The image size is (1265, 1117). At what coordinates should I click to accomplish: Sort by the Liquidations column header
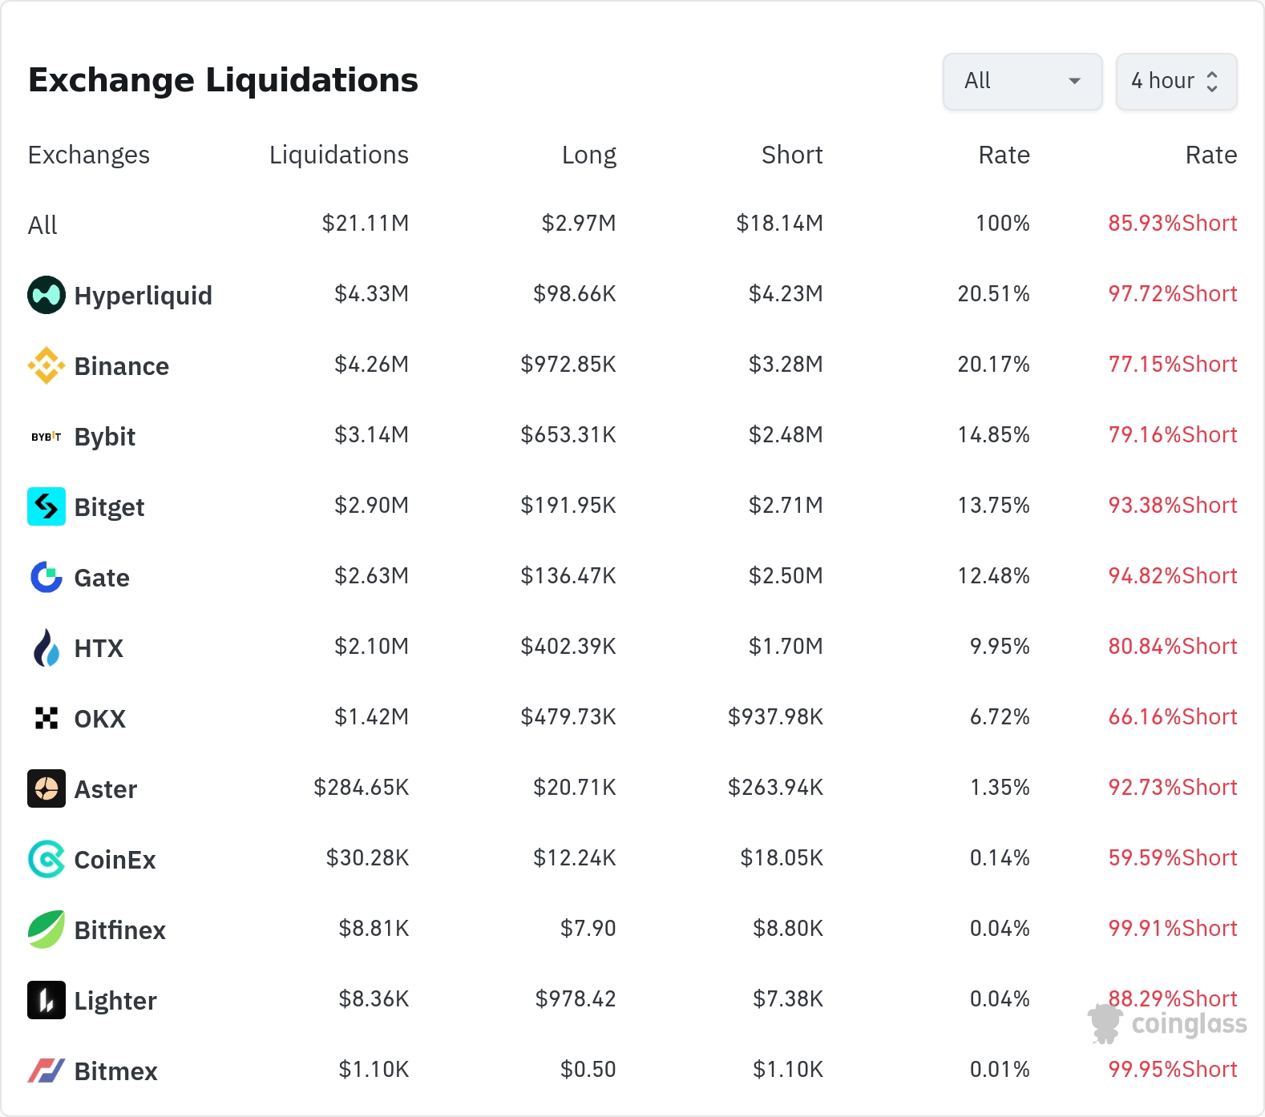[x=338, y=155]
